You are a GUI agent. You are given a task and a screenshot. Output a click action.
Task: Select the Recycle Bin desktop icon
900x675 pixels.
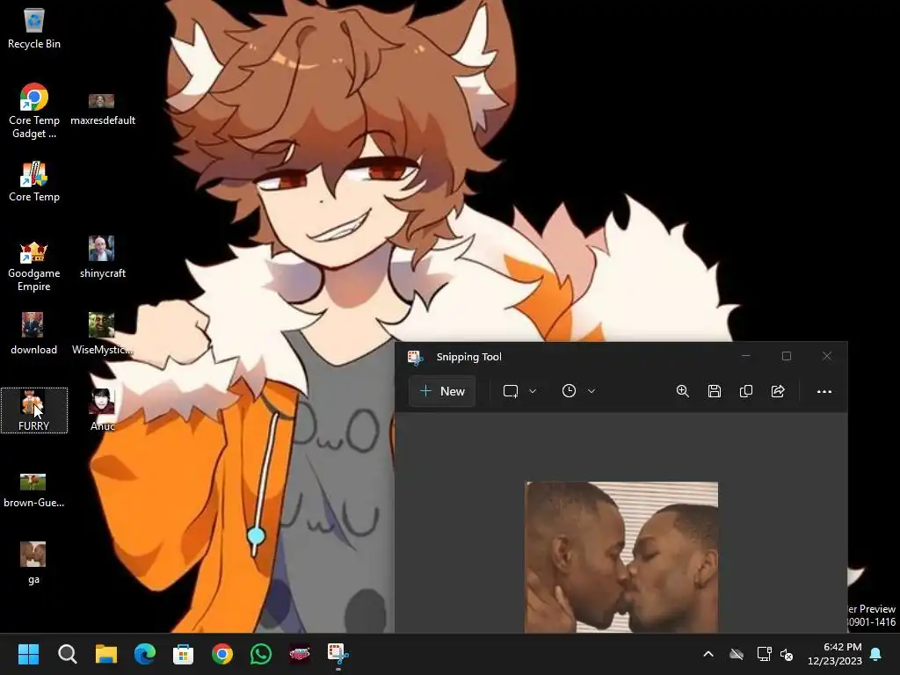coord(34,29)
